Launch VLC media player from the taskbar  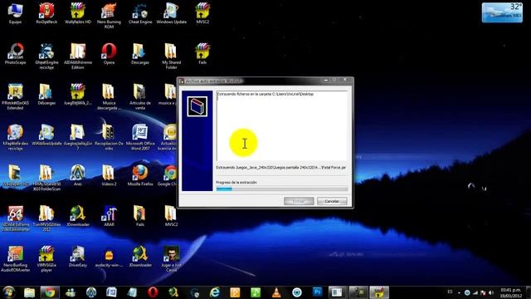pyautogui.click(x=276, y=292)
